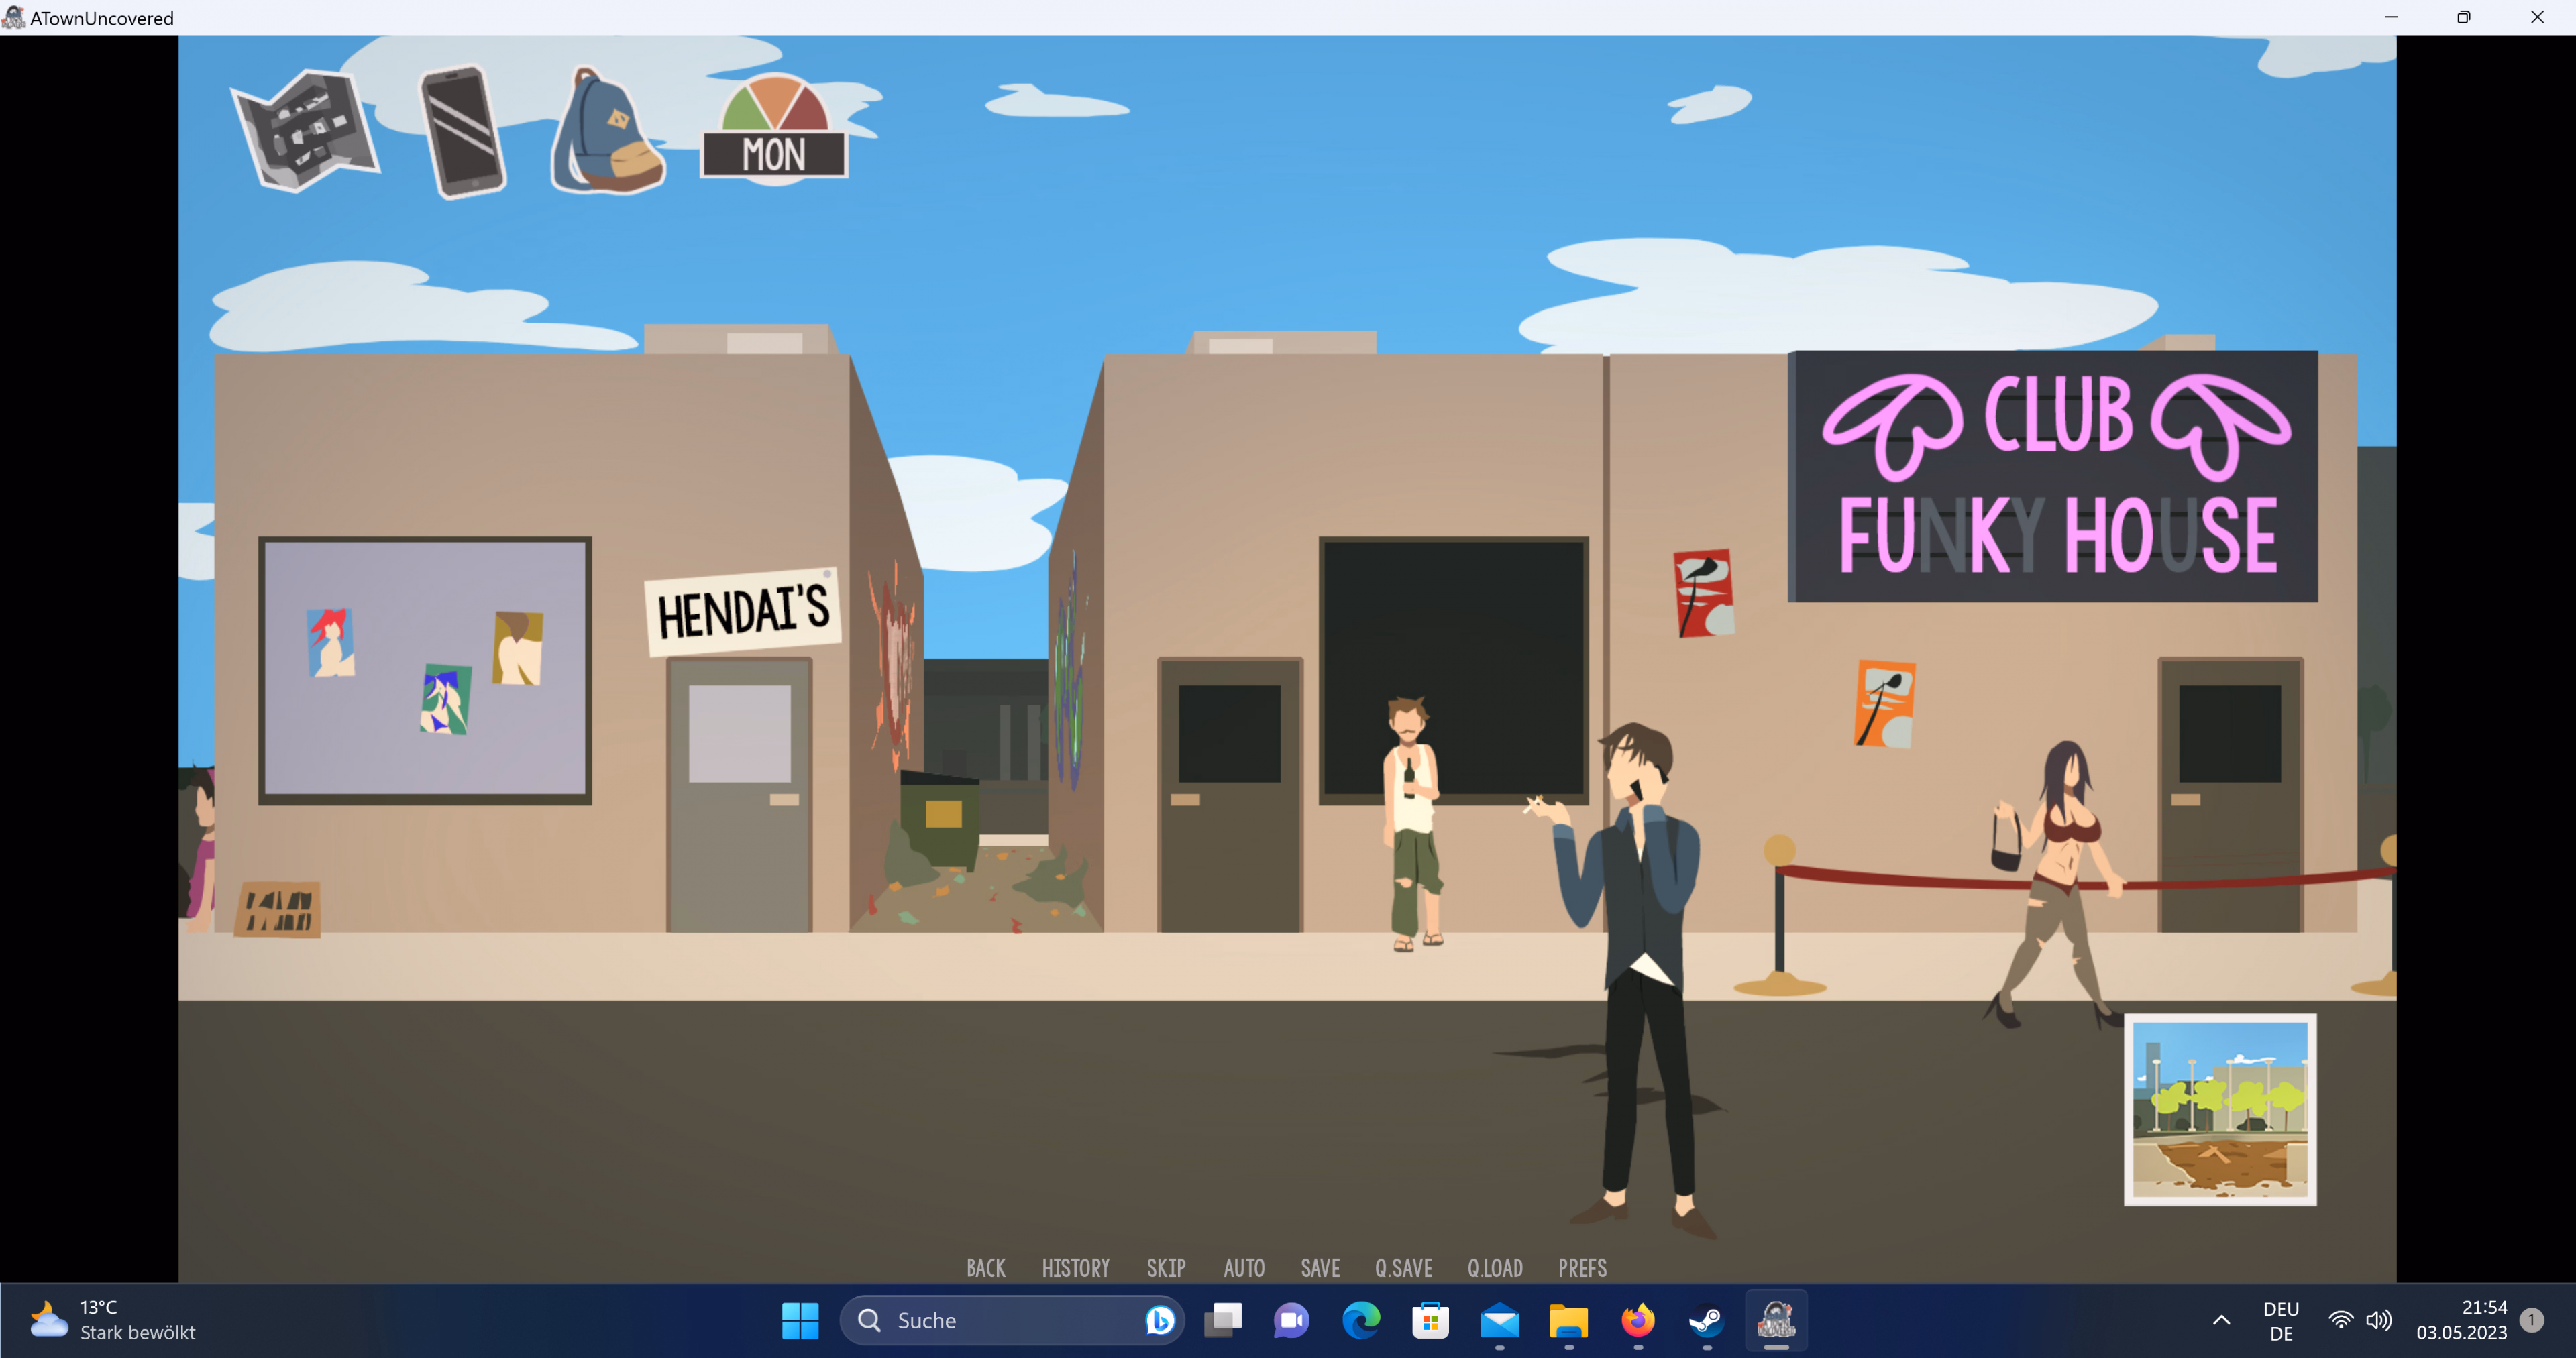Image resolution: width=2576 pixels, height=1358 pixels.
Task: Show hidden system tray icons
Action: (x=2221, y=1321)
